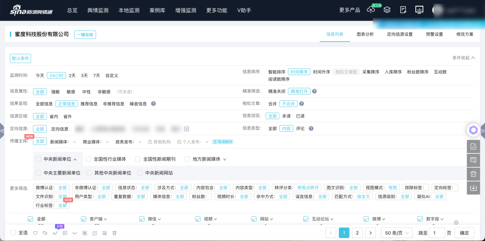485x241 pixels.
Task: Click the download icon in right sidebar
Action: [474, 188]
